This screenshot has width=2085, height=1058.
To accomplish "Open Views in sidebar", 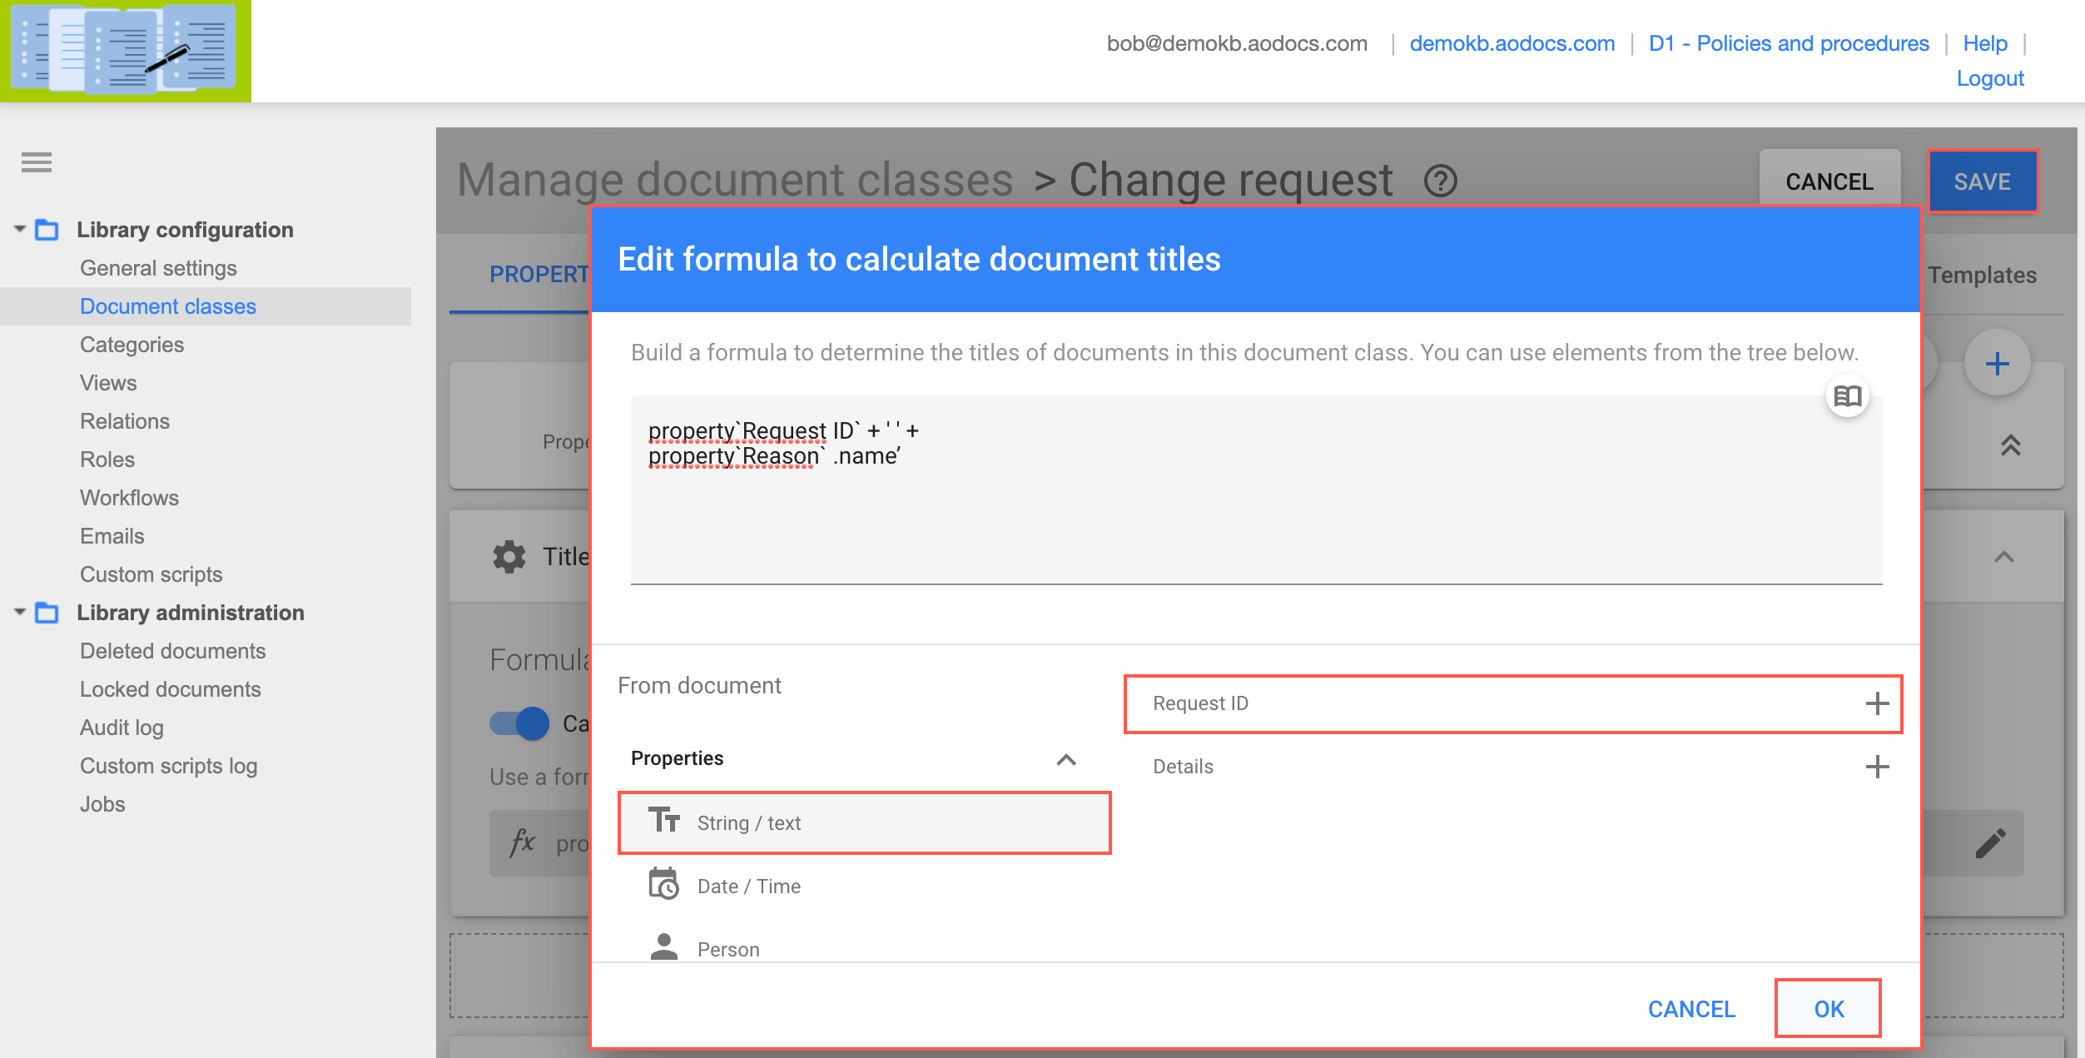I will [108, 383].
